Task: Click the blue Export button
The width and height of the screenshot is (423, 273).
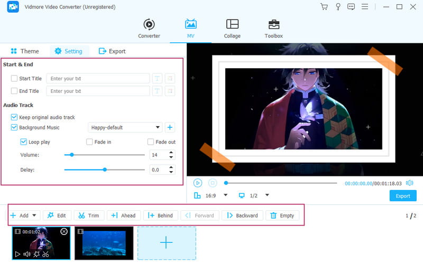Action: click(x=403, y=196)
